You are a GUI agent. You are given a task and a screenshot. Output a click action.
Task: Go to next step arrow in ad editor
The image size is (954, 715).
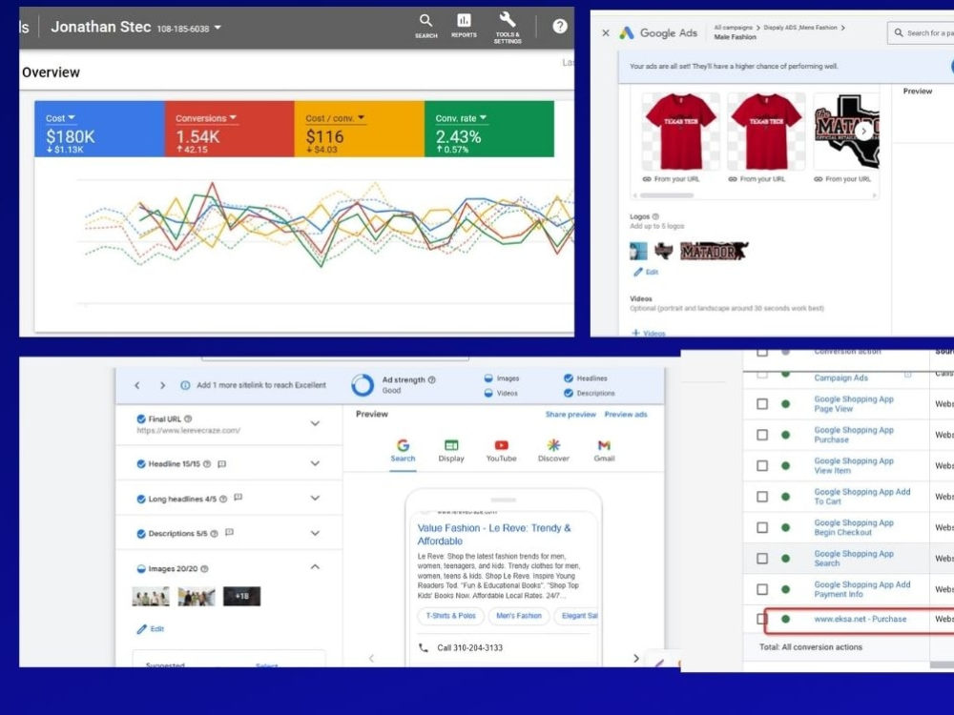tap(162, 385)
